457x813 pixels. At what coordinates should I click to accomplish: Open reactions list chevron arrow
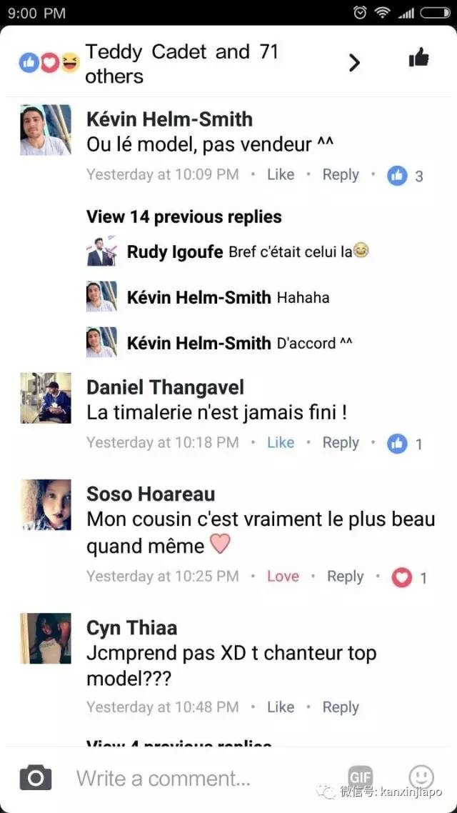[x=354, y=63]
